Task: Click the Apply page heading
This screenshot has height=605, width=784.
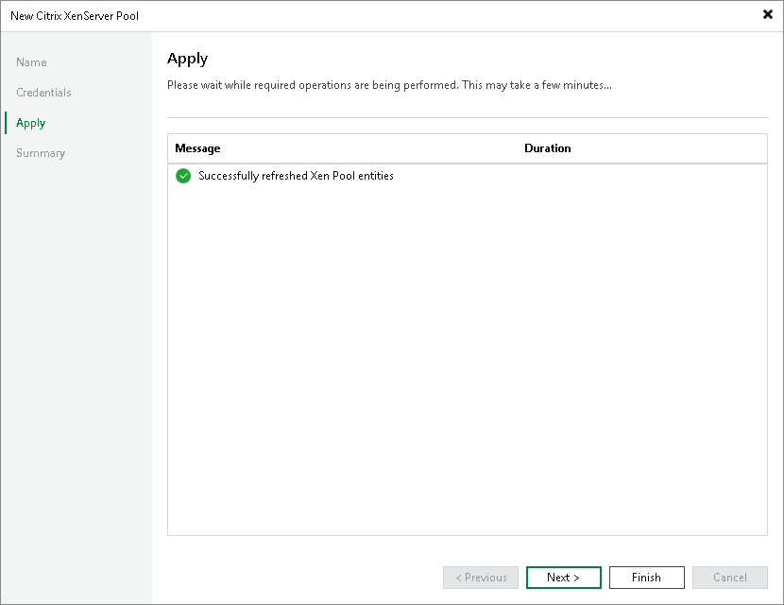Action: (x=188, y=59)
